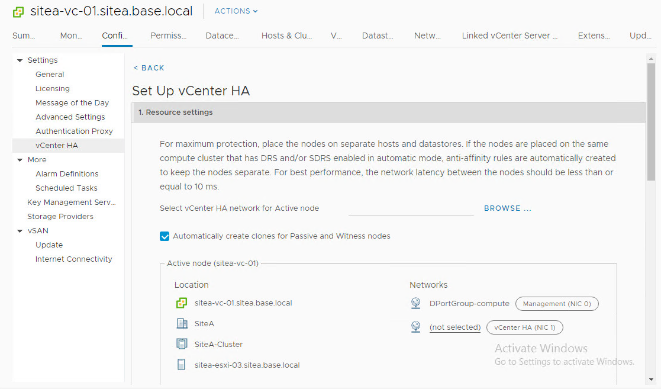Click the vCenter HA network input field
The image size is (661, 389).
411,208
